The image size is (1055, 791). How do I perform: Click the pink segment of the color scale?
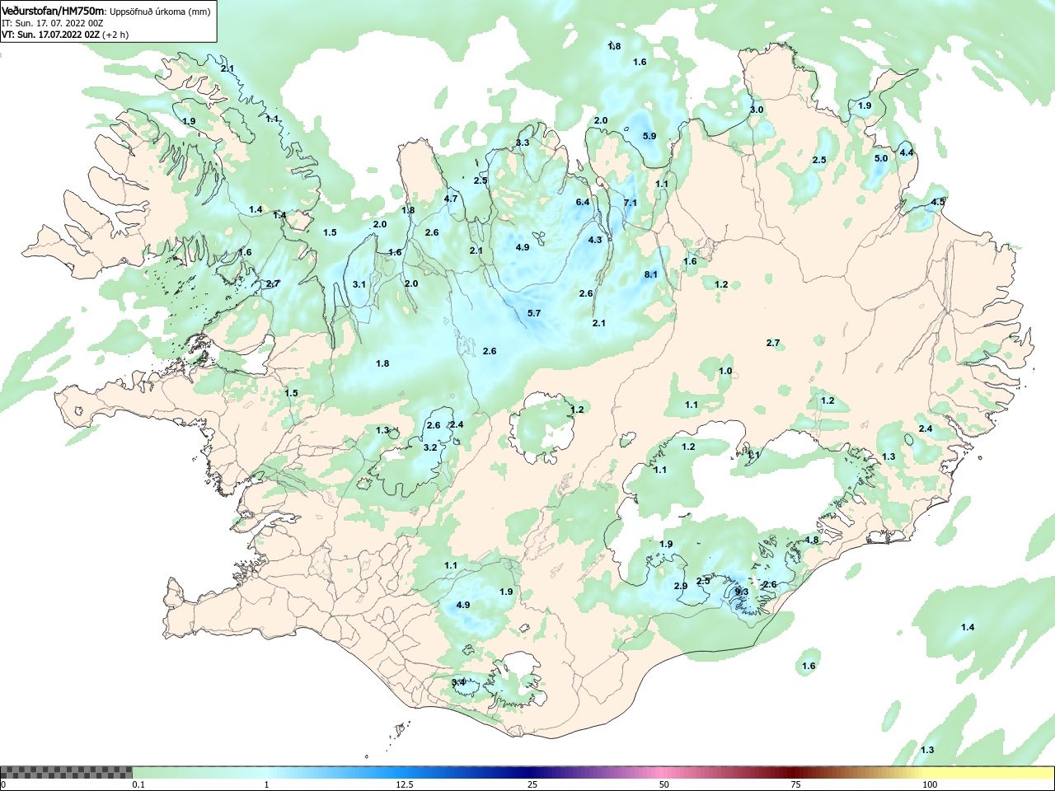point(664,773)
